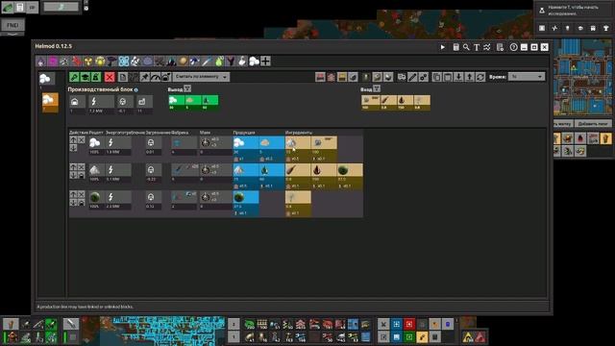Select the magenta model tab
This screenshot has height=346, width=615.
pos(53,62)
